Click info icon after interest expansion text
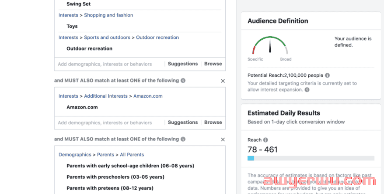The image size is (384, 194). tap(307, 90)
